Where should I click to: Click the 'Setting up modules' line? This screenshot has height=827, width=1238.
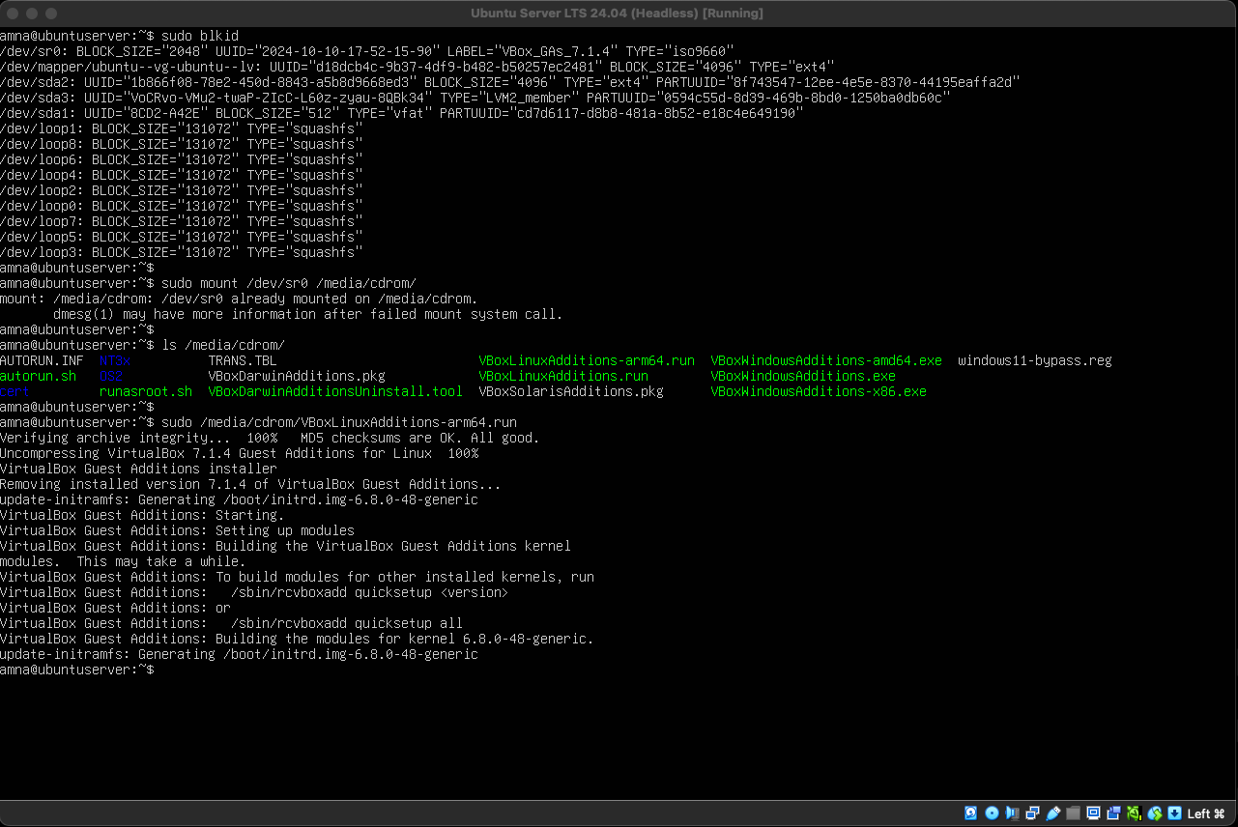177,530
